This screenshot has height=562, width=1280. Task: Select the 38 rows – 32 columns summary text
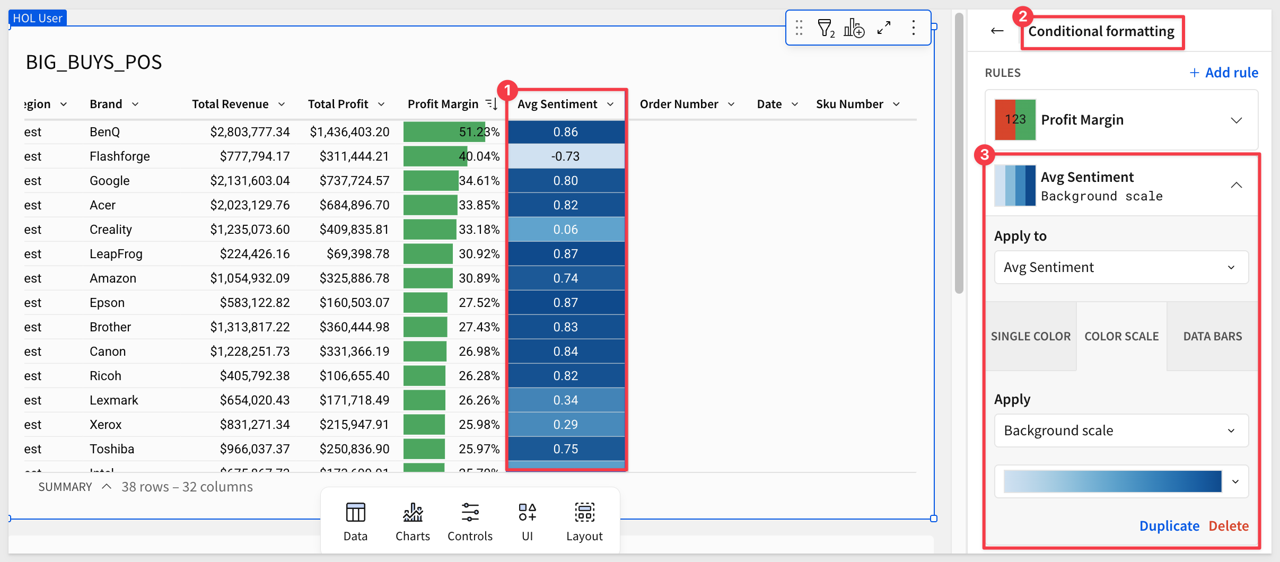tap(187, 487)
